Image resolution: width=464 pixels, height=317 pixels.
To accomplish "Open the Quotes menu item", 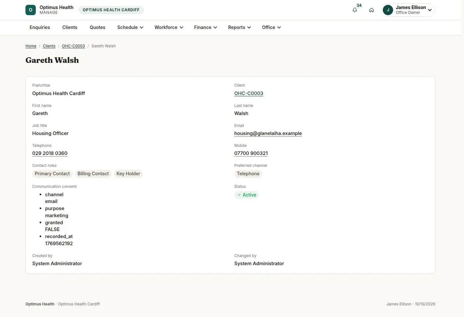I will (x=97, y=27).
